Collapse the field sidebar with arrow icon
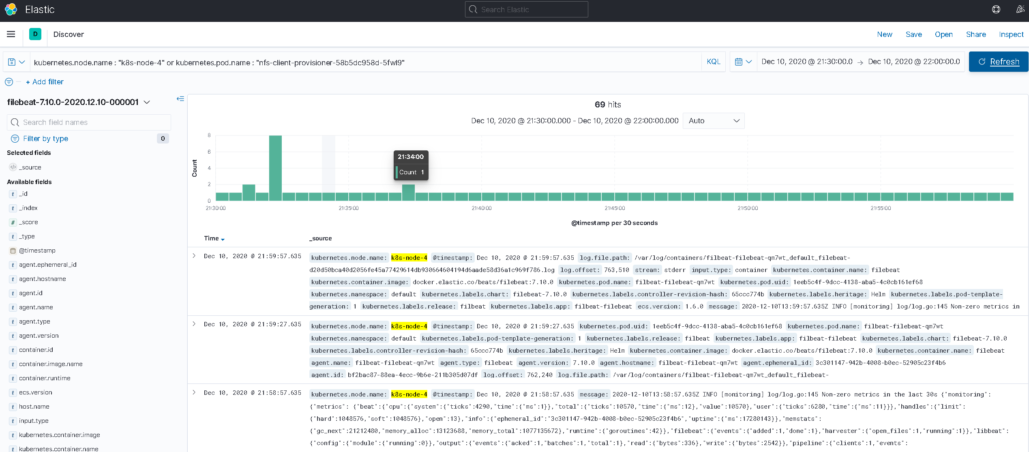The height and width of the screenshot is (452, 1029). click(x=180, y=99)
